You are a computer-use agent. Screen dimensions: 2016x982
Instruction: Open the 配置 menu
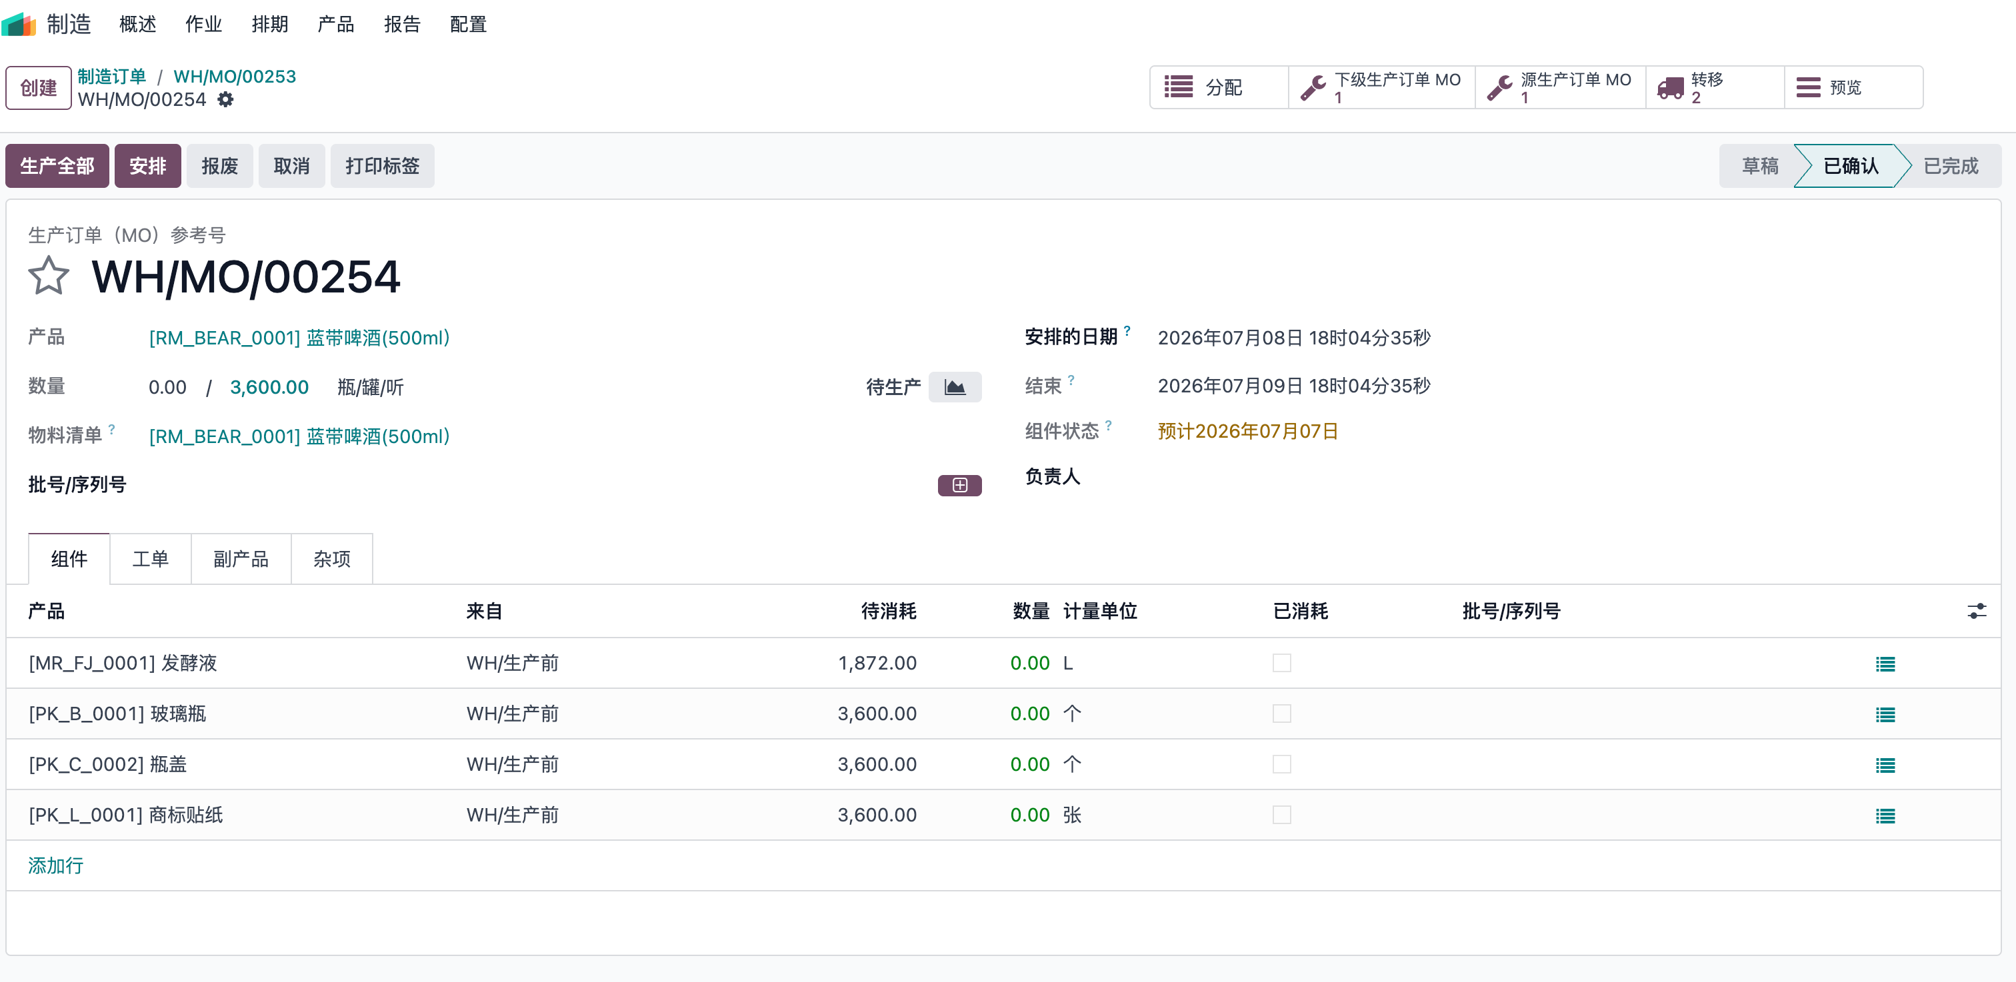468,24
